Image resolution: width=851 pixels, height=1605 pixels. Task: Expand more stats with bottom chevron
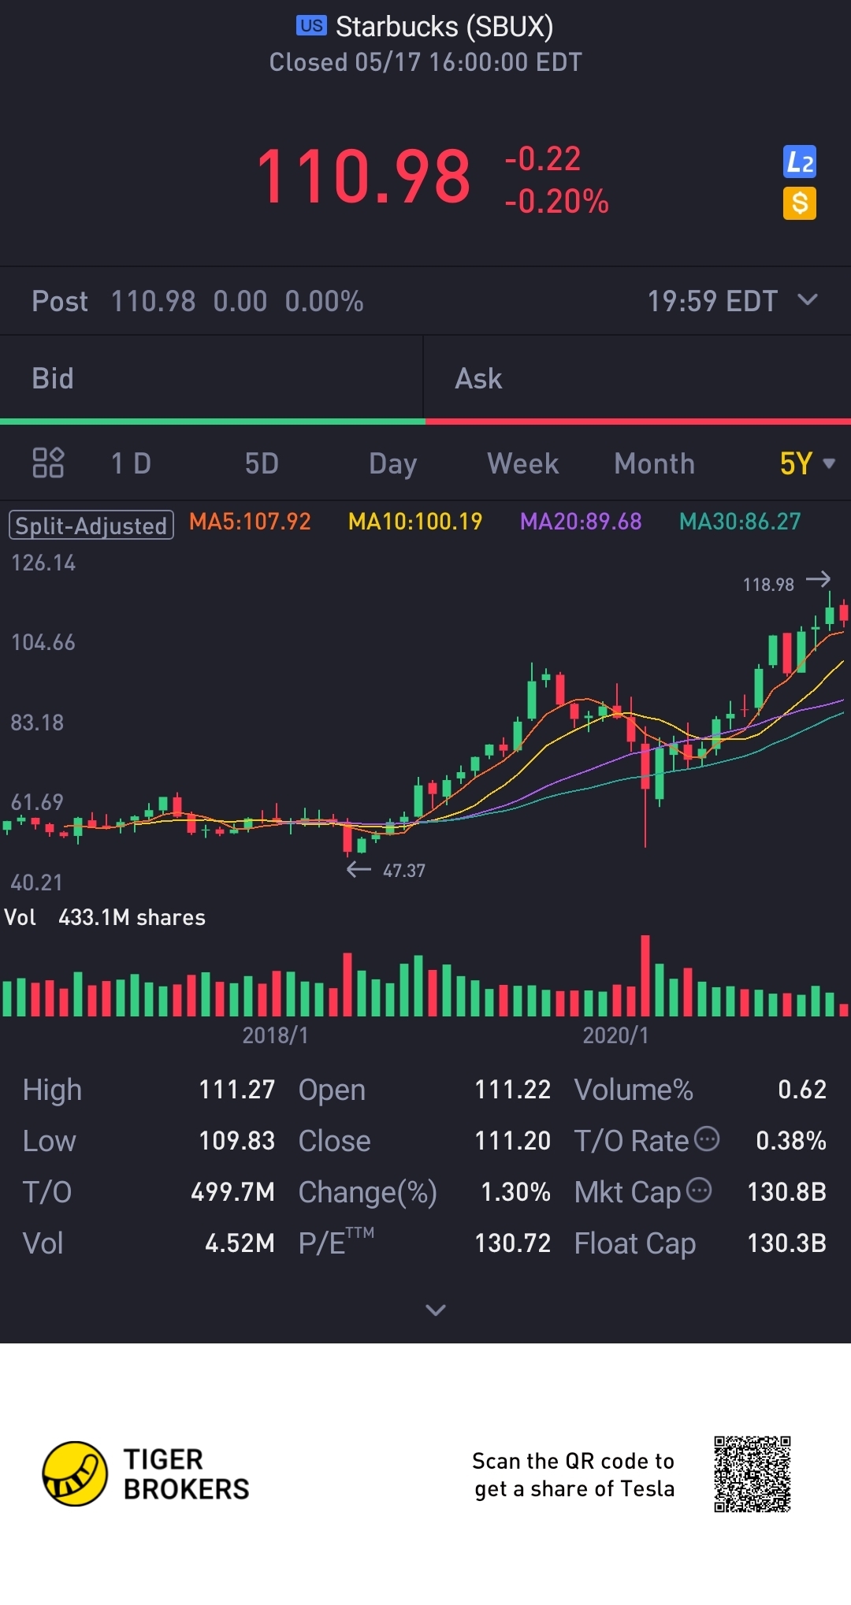(436, 1310)
